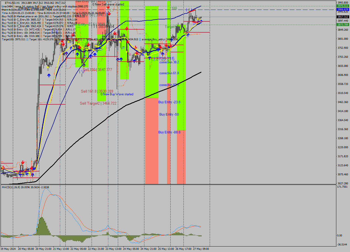The image size is (350, 252).
Task: Click the 3558.720 price axis value
Action: (343, 84)
